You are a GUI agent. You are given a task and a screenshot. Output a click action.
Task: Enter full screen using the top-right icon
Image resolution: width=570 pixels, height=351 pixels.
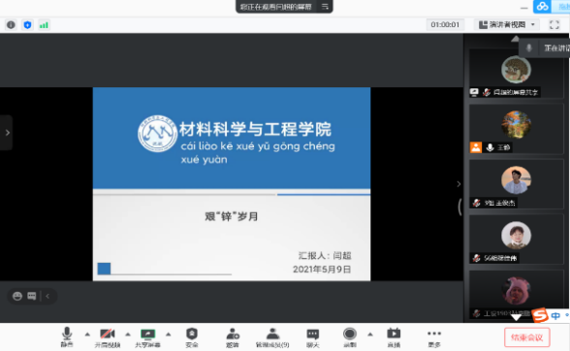pyautogui.click(x=554, y=25)
